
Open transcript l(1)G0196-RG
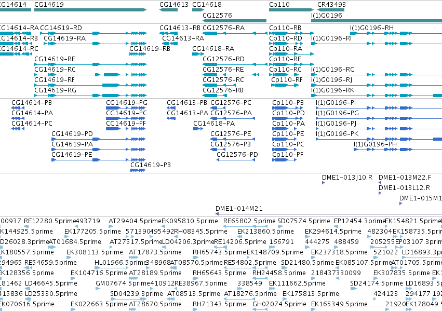pos(333,70)
